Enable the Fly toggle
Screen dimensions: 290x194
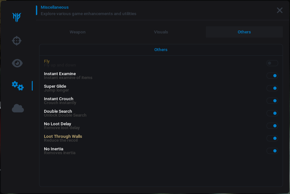272,63
